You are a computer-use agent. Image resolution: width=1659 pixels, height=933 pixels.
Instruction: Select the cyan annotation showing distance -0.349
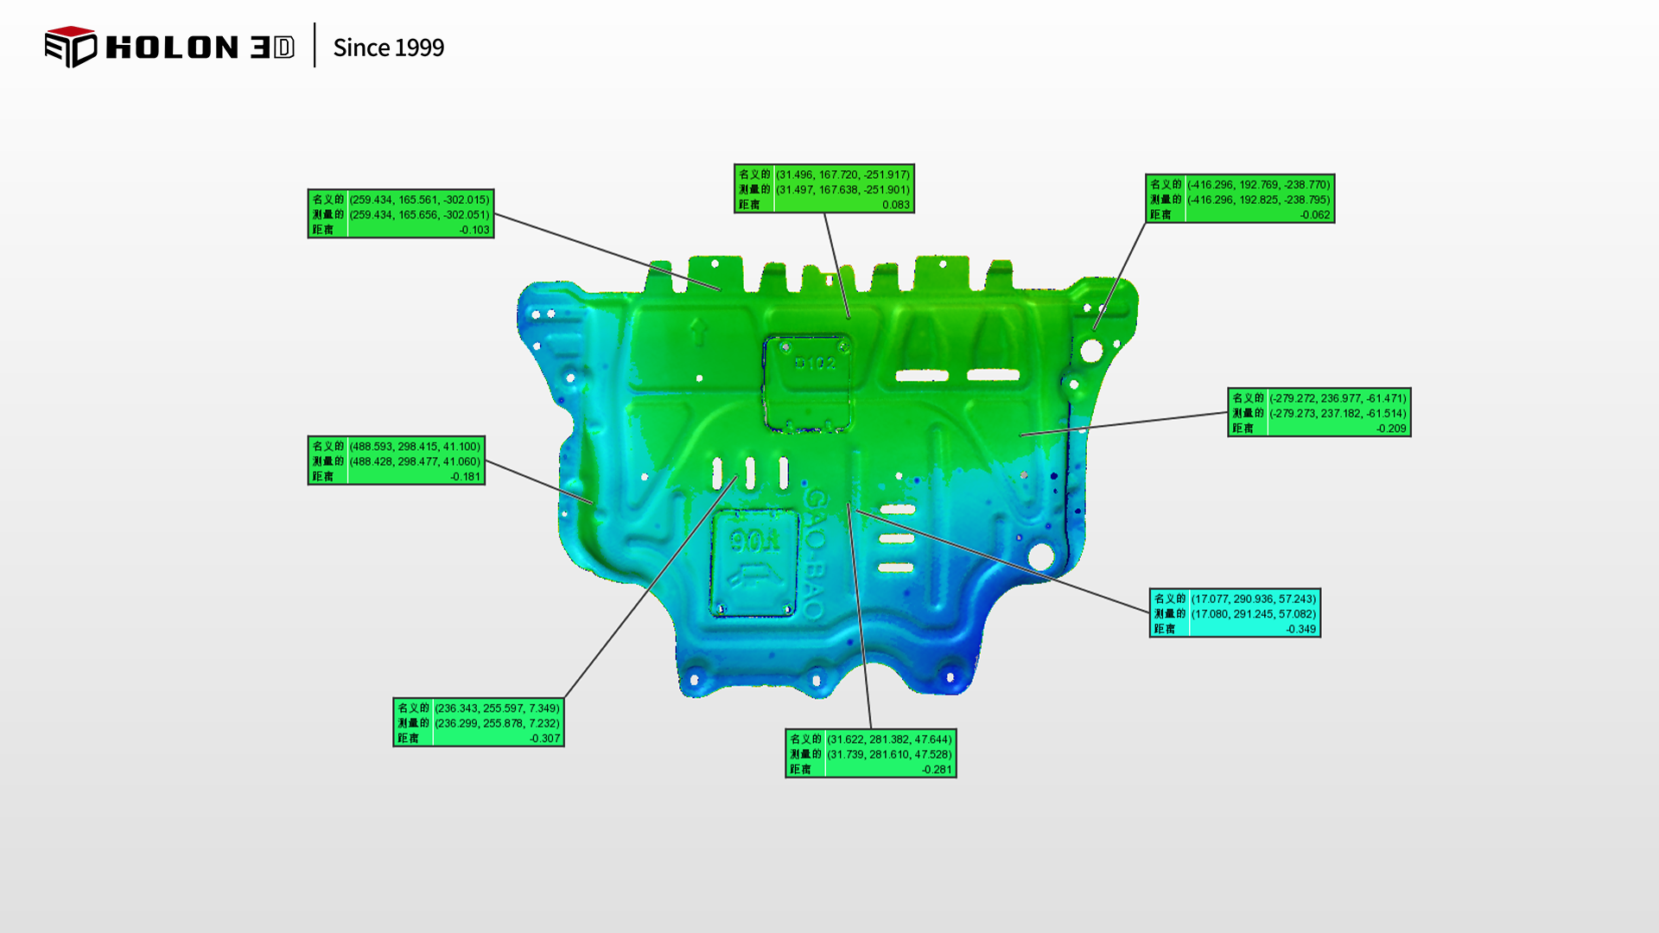pyautogui.click(x=1234, y=613)
